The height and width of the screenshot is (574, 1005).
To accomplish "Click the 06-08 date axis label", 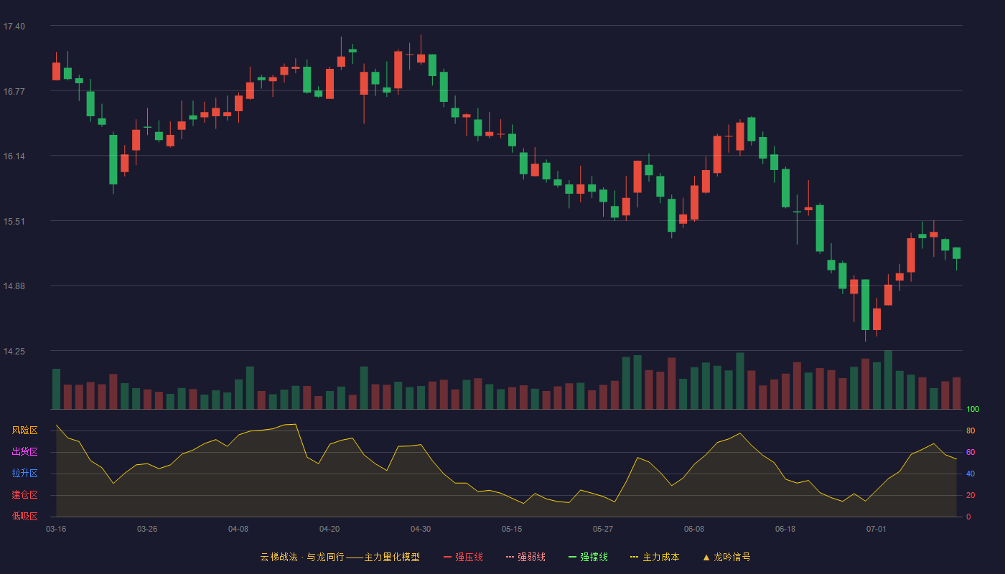I will pyautogui.click(x=694, y=529).
